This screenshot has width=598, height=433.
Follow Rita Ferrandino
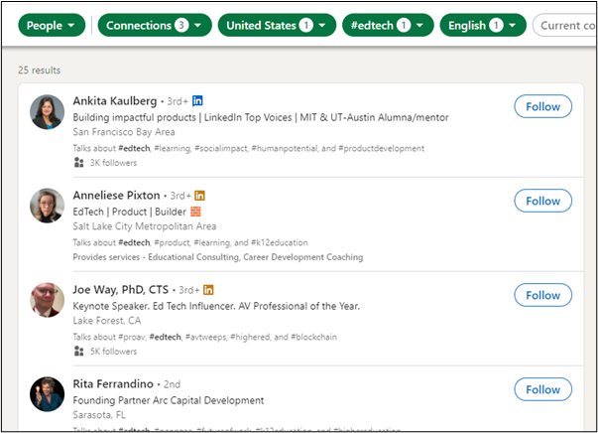542,389
